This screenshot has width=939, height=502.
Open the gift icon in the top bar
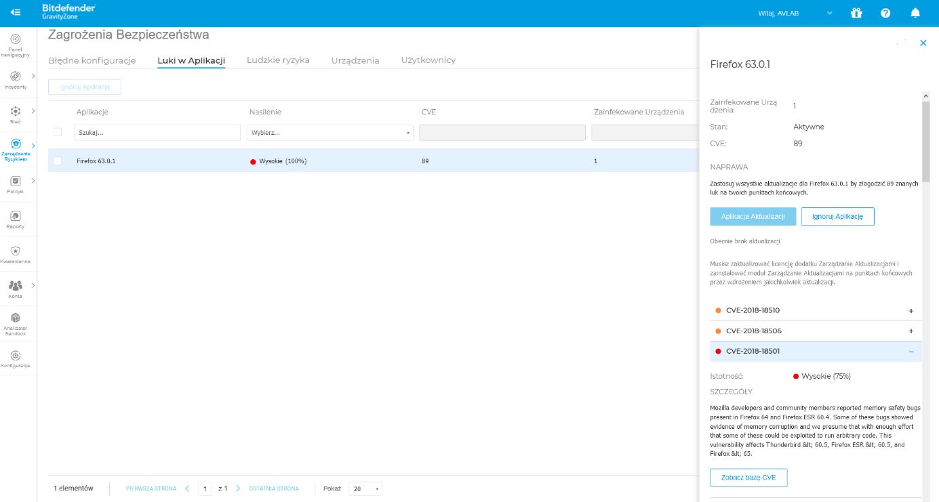click(856, 13)
